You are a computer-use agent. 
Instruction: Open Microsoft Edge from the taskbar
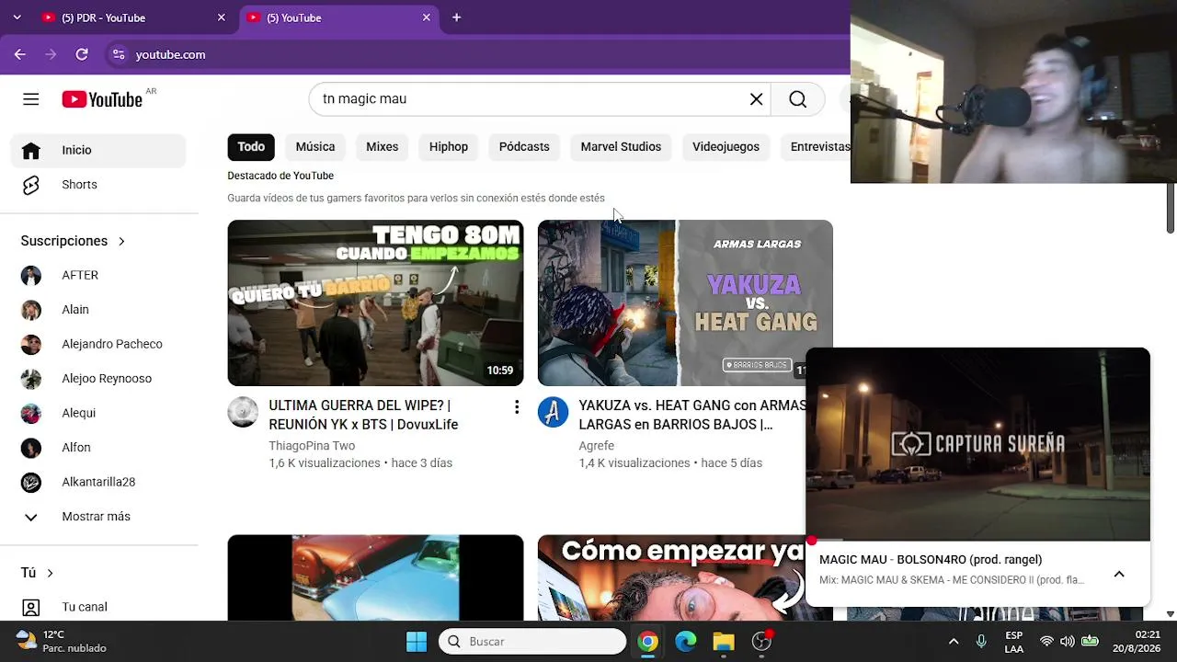click(686, 642)
